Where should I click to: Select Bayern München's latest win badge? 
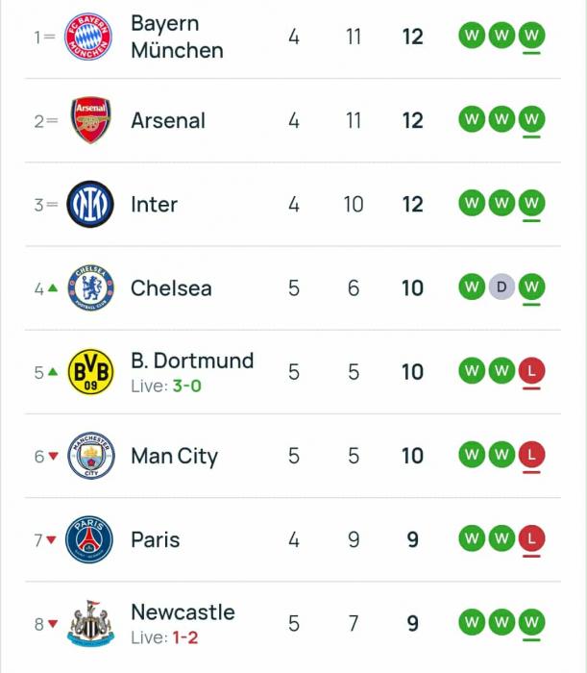[530, 37]
